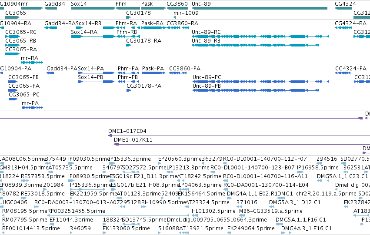
Task: Select the Sox14-PB protein label
Action: pyautogui.click(x=90, y=77)
